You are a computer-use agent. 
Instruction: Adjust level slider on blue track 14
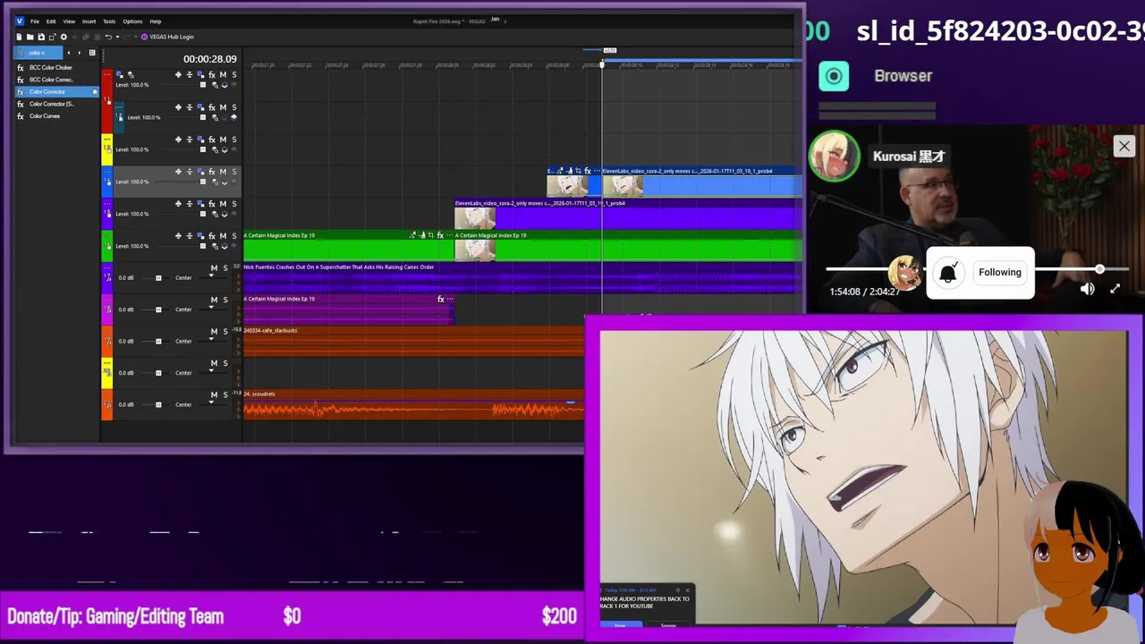click(x=203, y=182)
